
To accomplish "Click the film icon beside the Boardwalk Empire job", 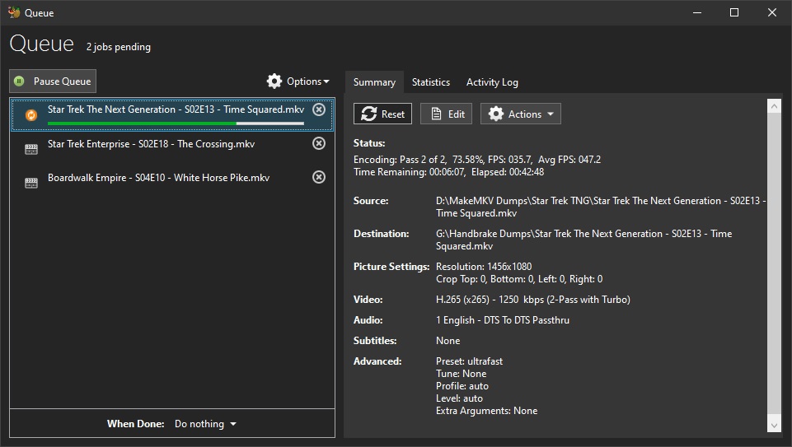I will coord(31,183).
